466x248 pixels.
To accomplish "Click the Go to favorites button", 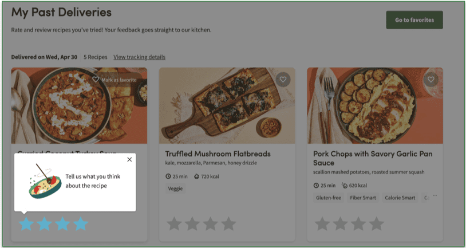I will pos(414,20).
